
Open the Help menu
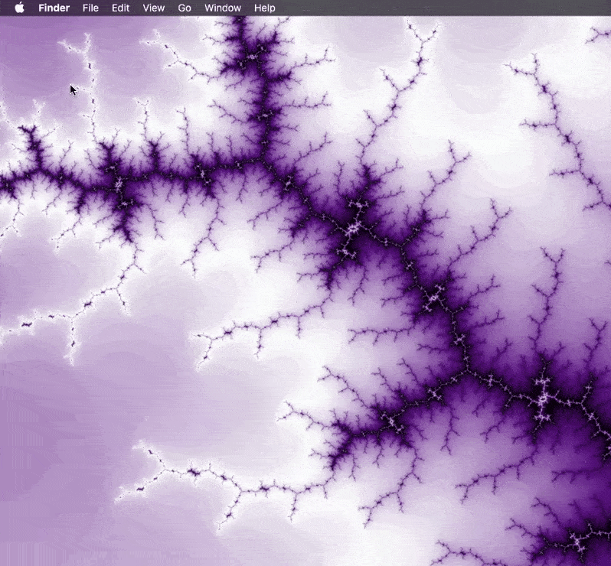point(265,8)
